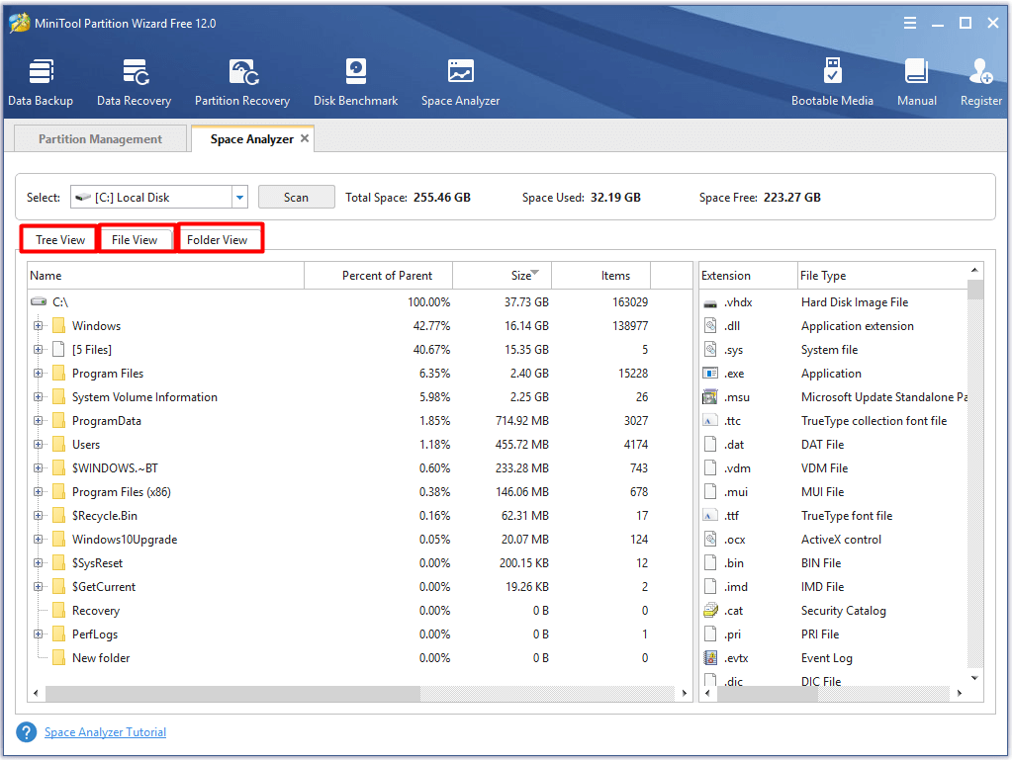Sort by Percent of Parent column header

point(378,276)
